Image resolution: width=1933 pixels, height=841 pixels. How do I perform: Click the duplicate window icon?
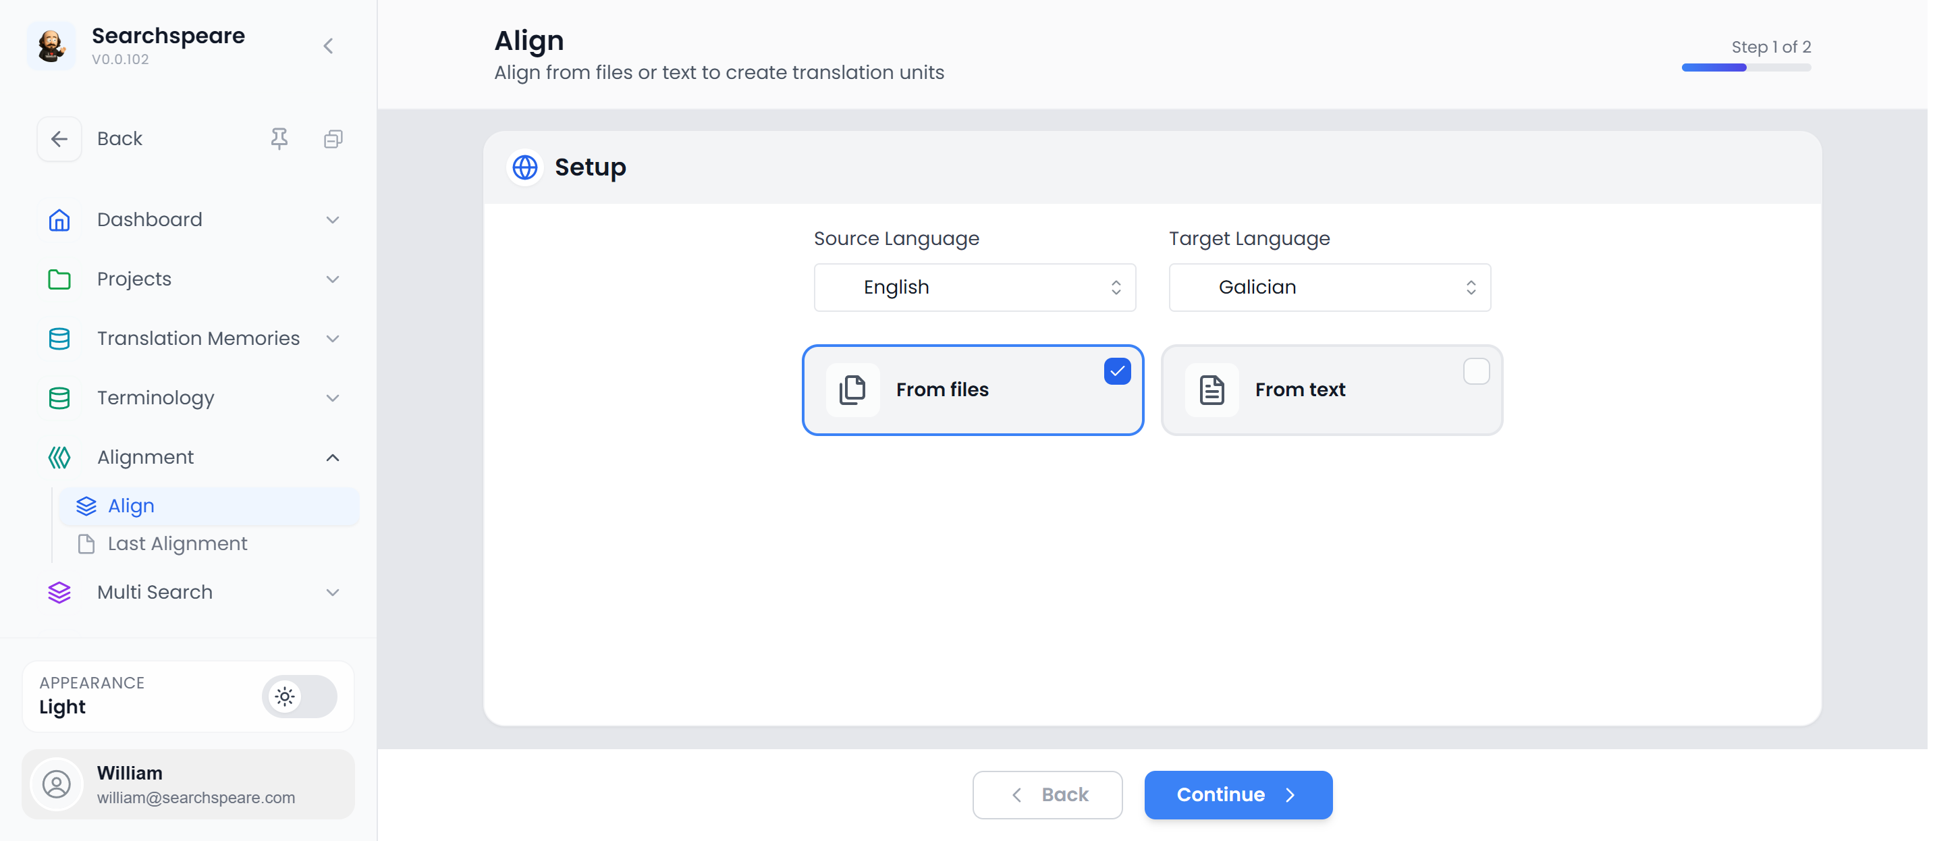(x=333, y=139)
